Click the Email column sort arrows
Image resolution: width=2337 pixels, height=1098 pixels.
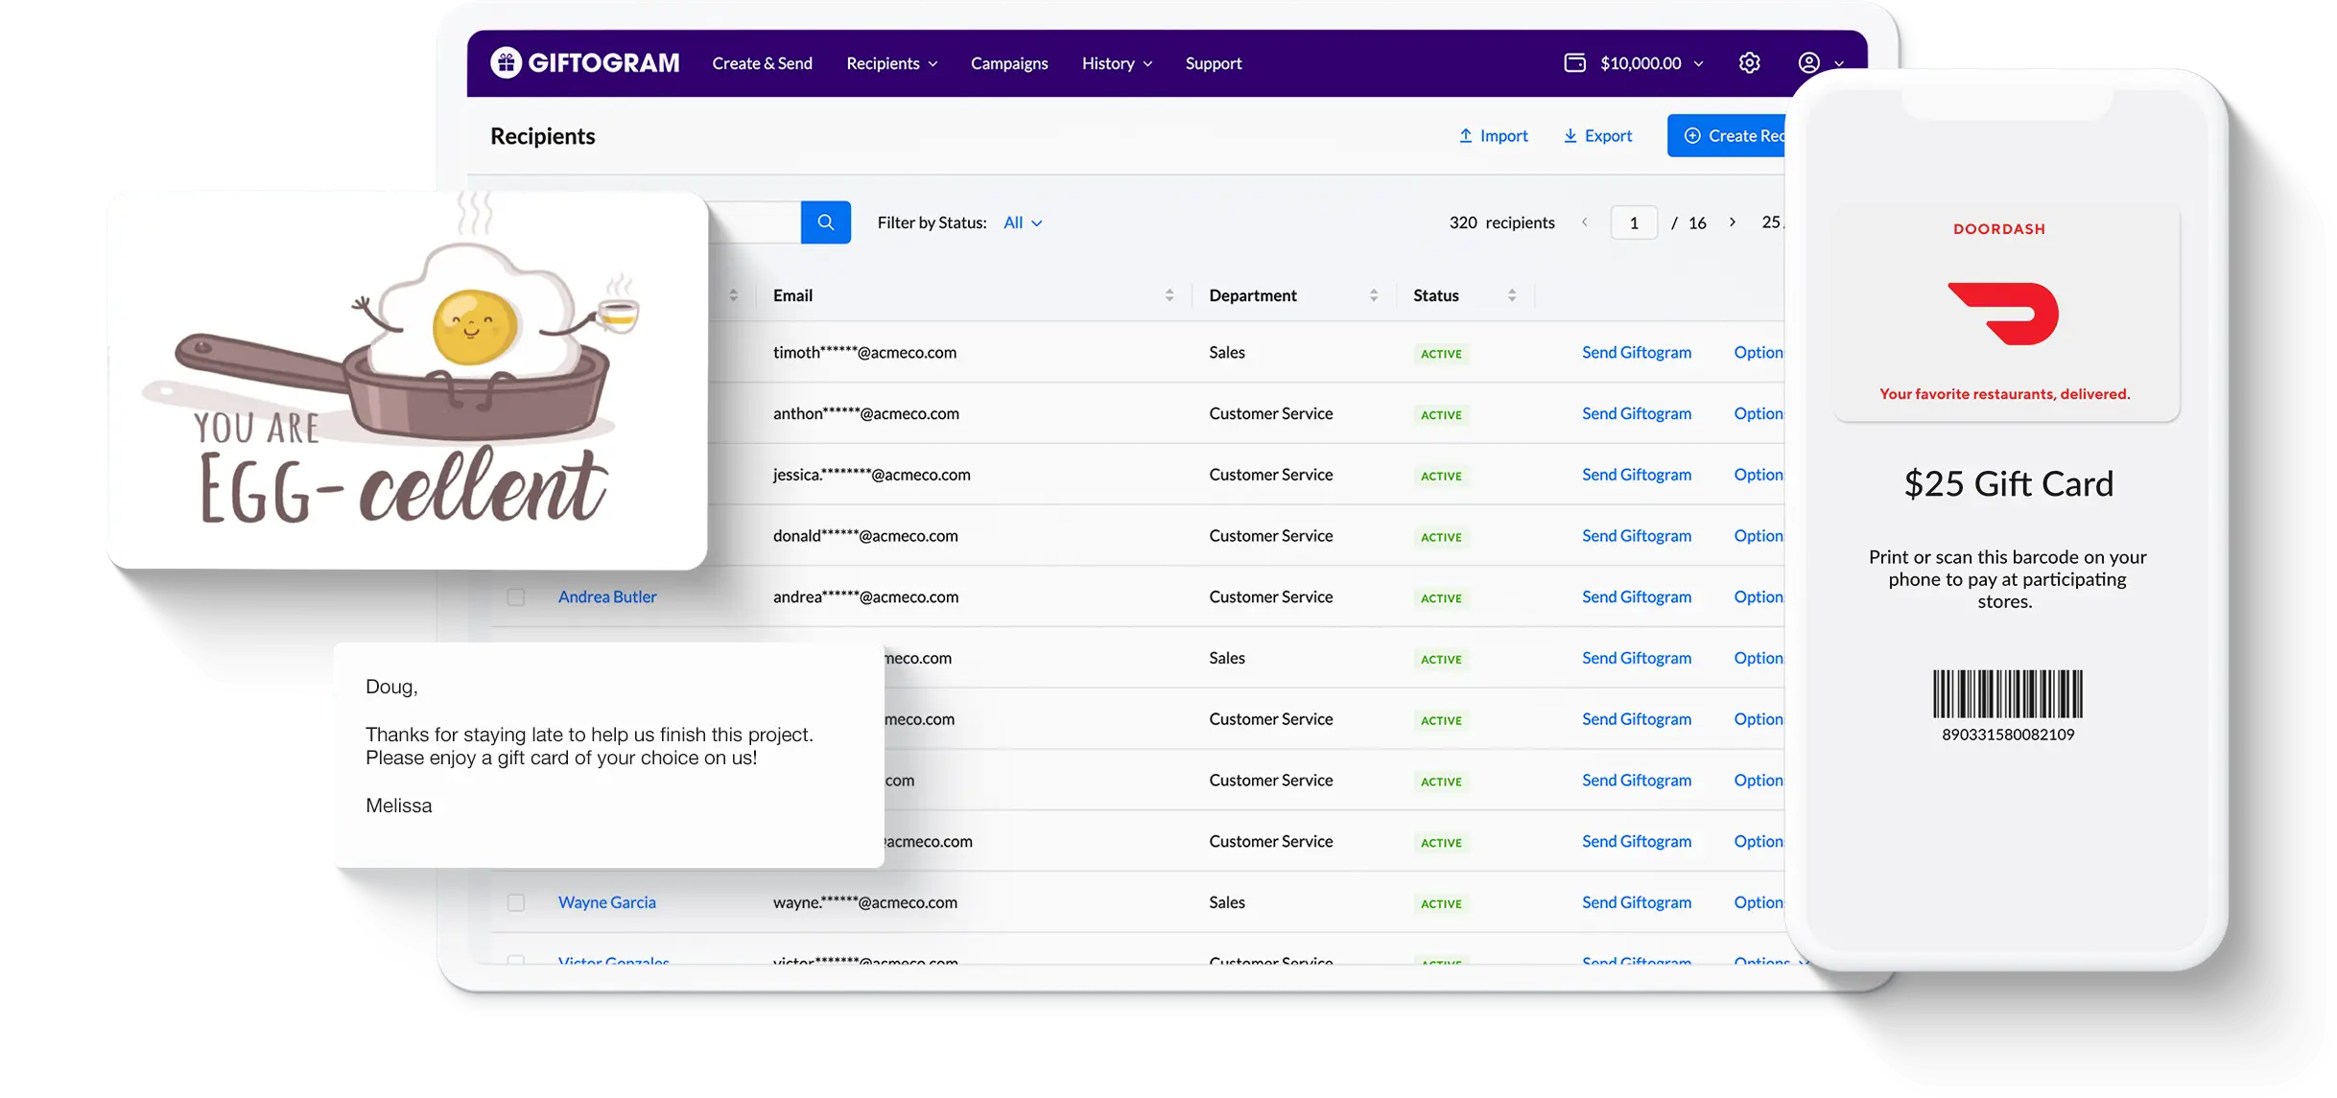coord(1169,295)
